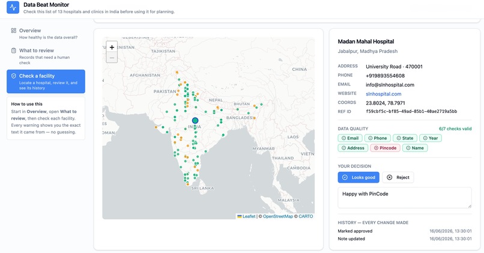Open the CARTO attribution link
This screenshot has width=484, height=253.
tap(306, 216)
